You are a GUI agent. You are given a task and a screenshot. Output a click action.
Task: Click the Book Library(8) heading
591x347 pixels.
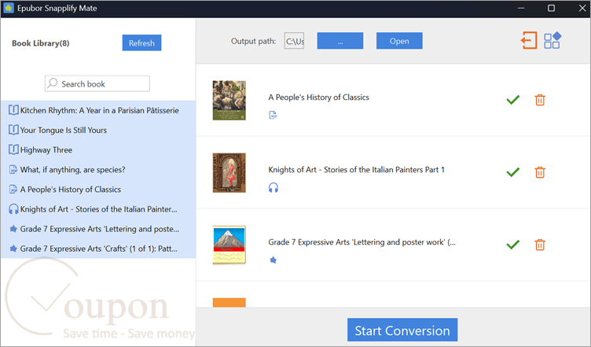pos(41,43)
